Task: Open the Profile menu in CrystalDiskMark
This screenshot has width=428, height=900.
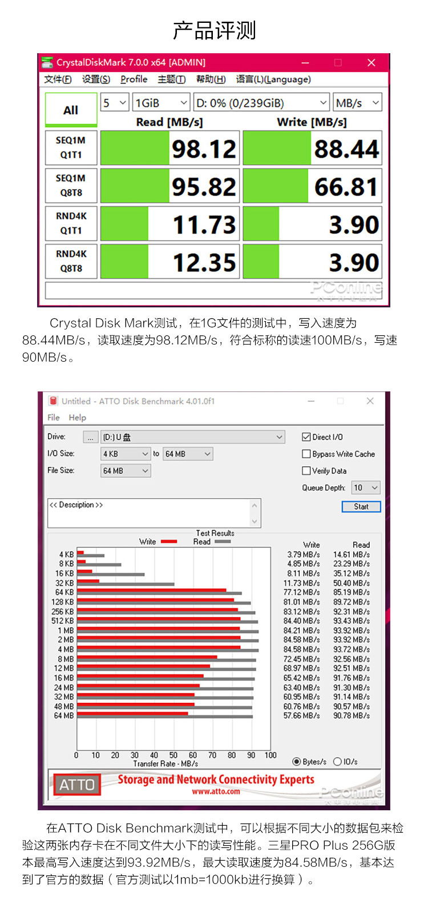Action: point(134,79)
